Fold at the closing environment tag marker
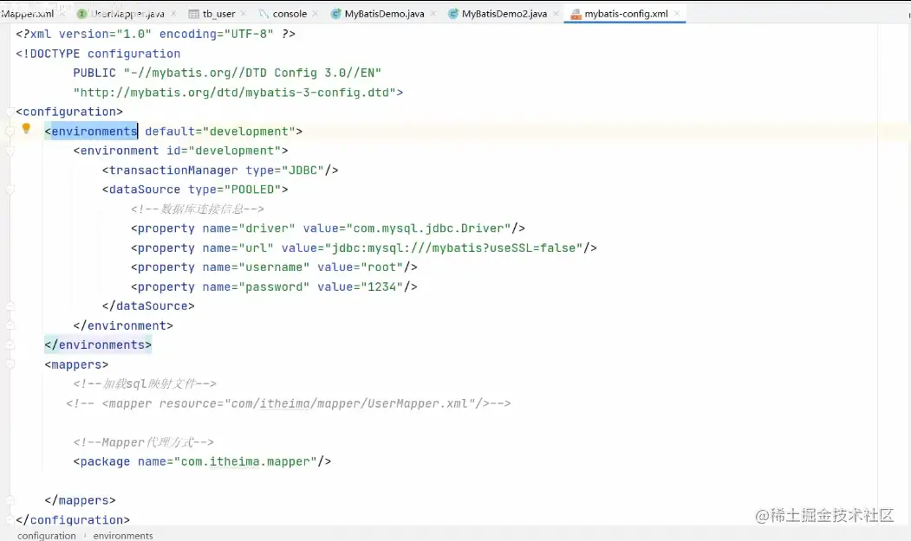 coord(10,325)
